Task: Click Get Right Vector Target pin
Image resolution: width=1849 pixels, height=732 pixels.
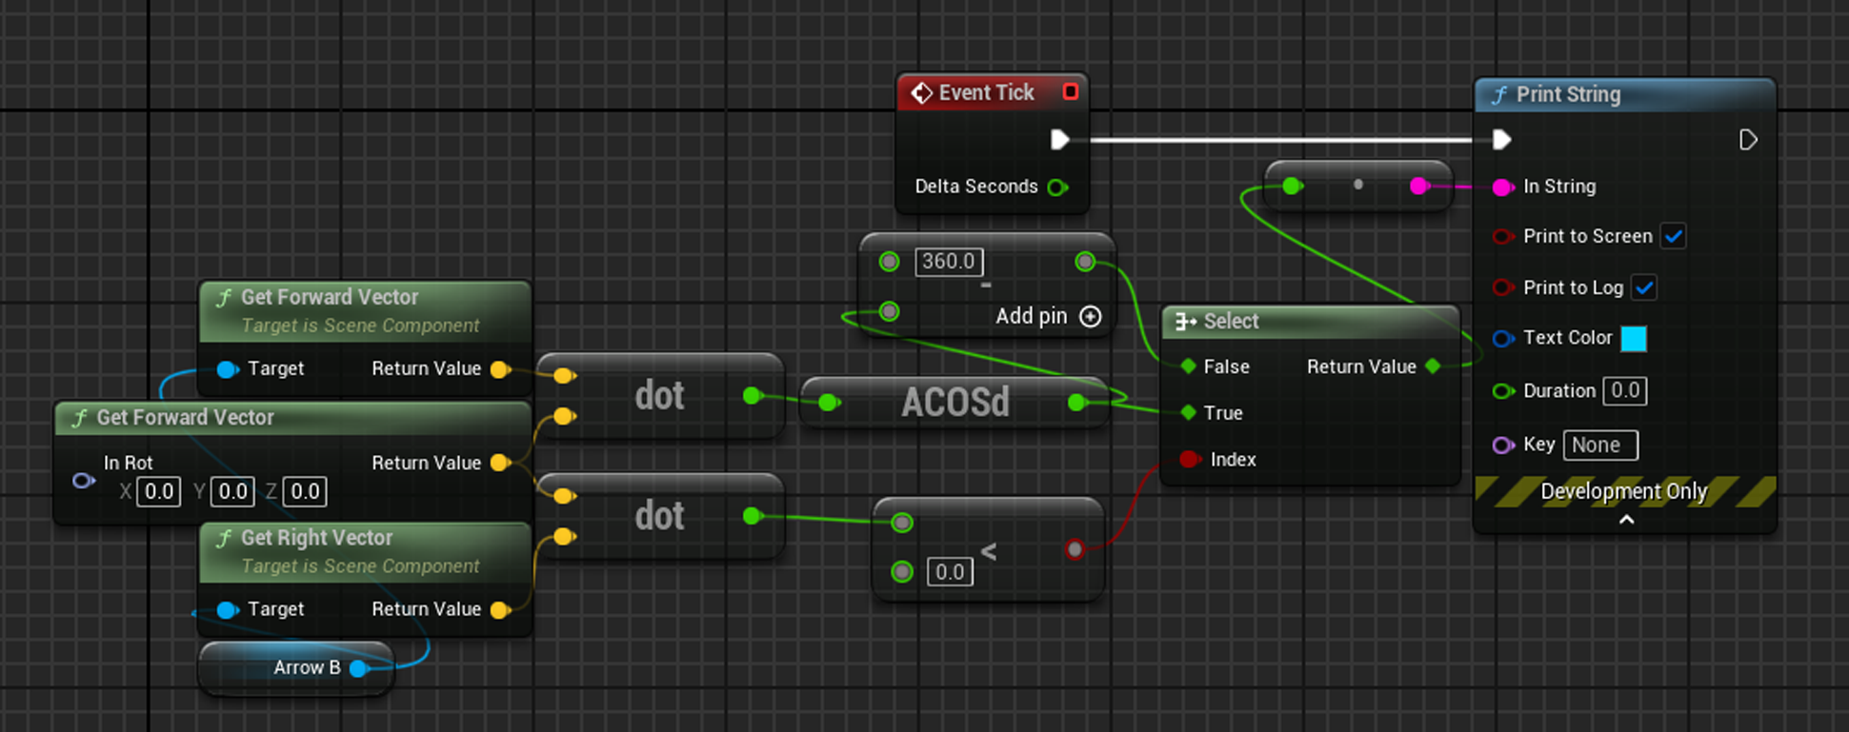Action: tap(227, 609)
